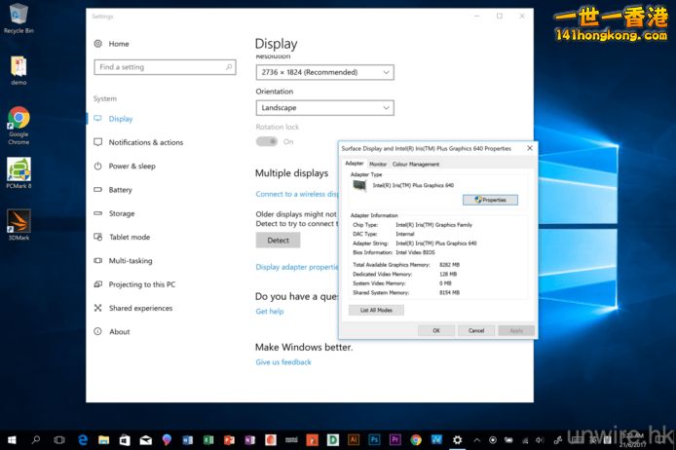676x450 pixels.
Task: Open Adobe Illustrator from taskbar
Action: pyautogui.click(x=354, y=439)
